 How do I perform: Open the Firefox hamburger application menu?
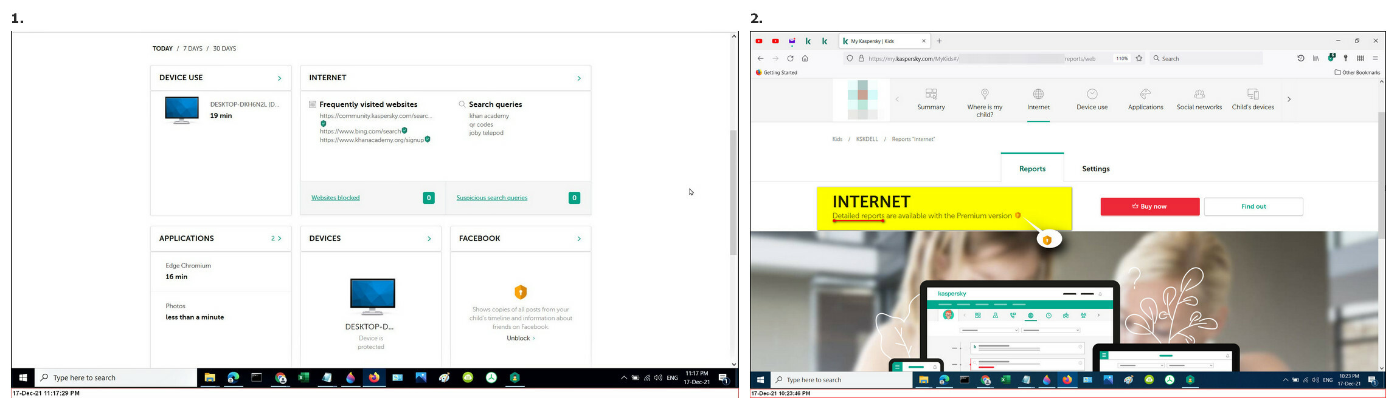click(1375, 58)
